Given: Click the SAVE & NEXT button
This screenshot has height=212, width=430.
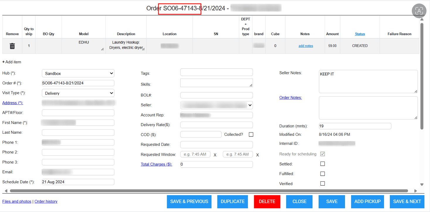Looking at the screenshot, I should pos(407,201).
